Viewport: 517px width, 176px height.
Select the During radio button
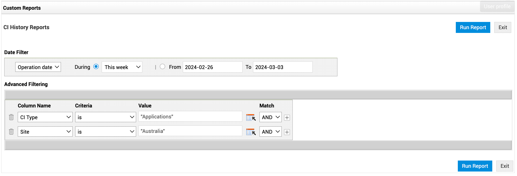coord(96,67)
